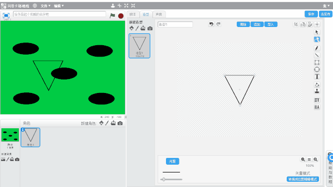This screenshot has width=333, height=187.
Task: Select the stage backdrop thumbnail
Action: [x=10, y=135]
